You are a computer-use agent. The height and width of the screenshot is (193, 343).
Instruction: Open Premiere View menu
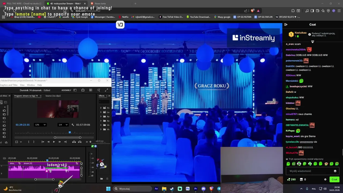tap(22, 85)
